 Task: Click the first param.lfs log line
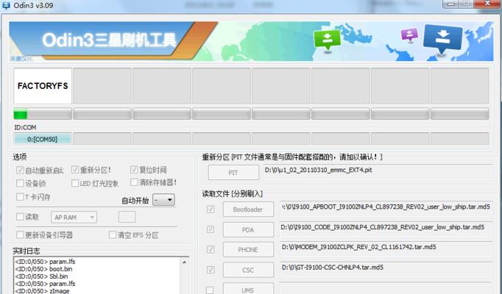pyautogui.click(x=45, y=262)
